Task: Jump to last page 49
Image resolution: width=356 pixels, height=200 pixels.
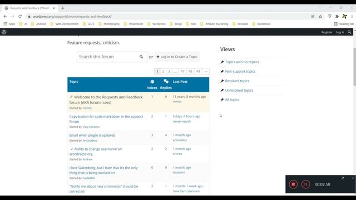Action: tap(198, 72)
